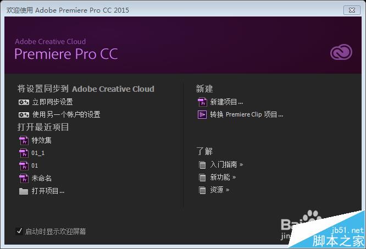Open the 入门指南 guide

point(226,165)
